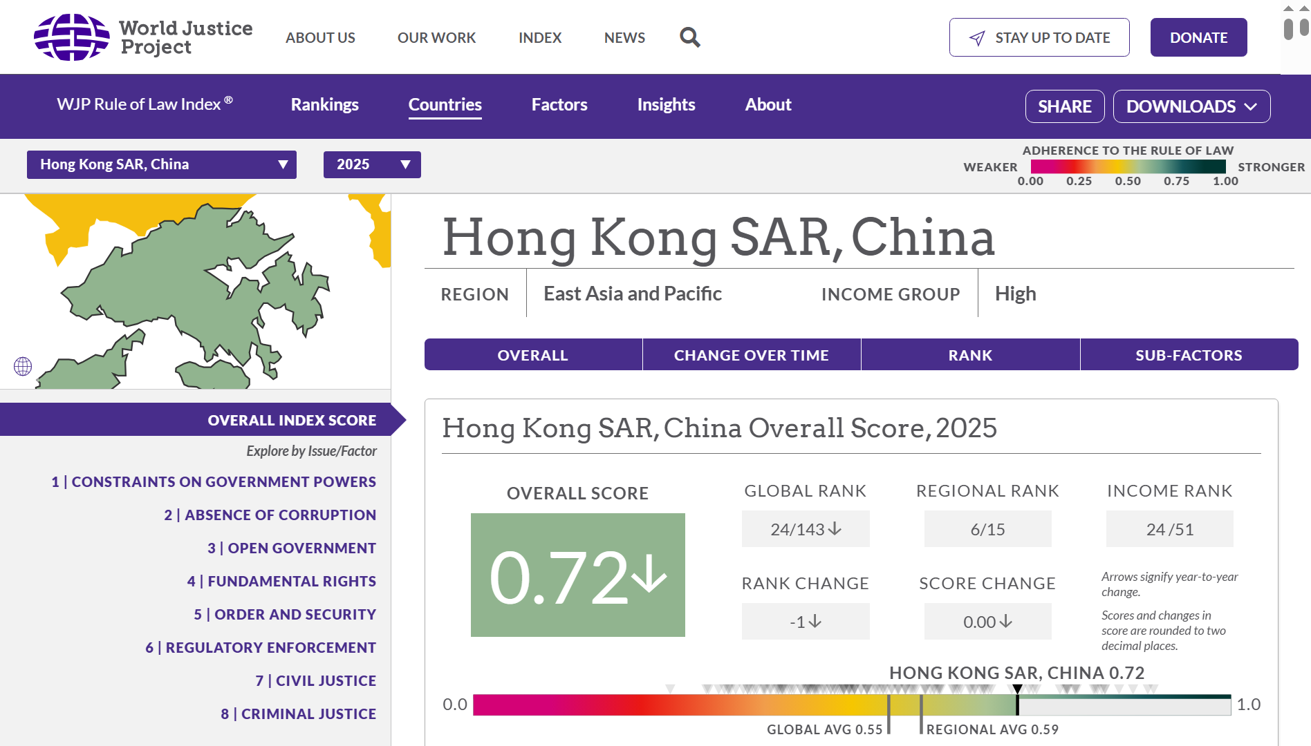Open the About Us menu item
The width and height of the screenshot is (1311, 746).
tap(320, 38)
